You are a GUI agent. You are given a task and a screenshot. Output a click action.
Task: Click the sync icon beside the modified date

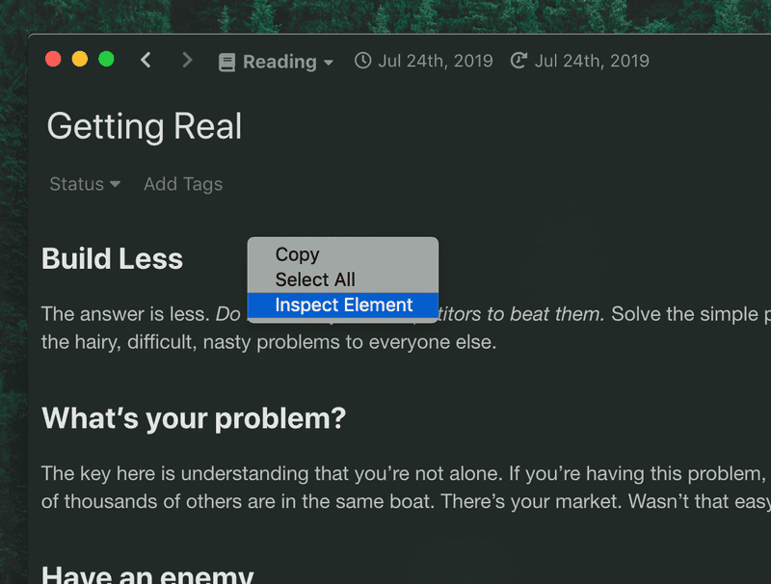tap(518, 60)
